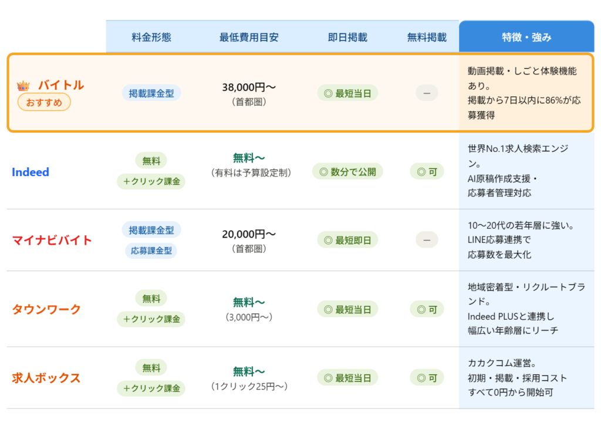Click +クリック課金 tag in Indeed row

coord(151,181)
